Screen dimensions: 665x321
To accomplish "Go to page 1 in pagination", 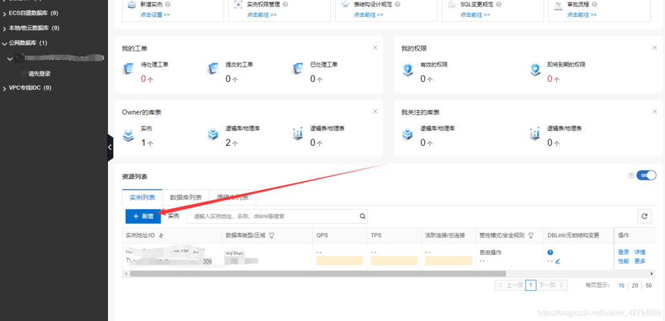I will pyautogui.click(x=531, y=286).
